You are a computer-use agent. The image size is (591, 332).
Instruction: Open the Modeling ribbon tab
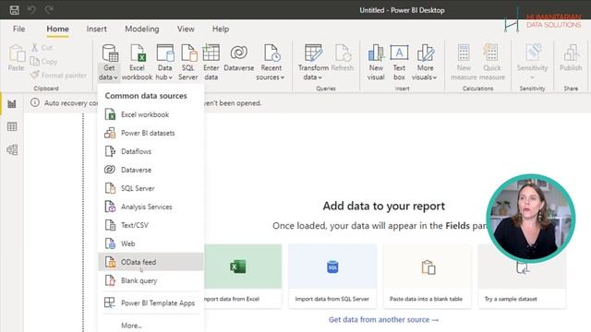point(142,29)
